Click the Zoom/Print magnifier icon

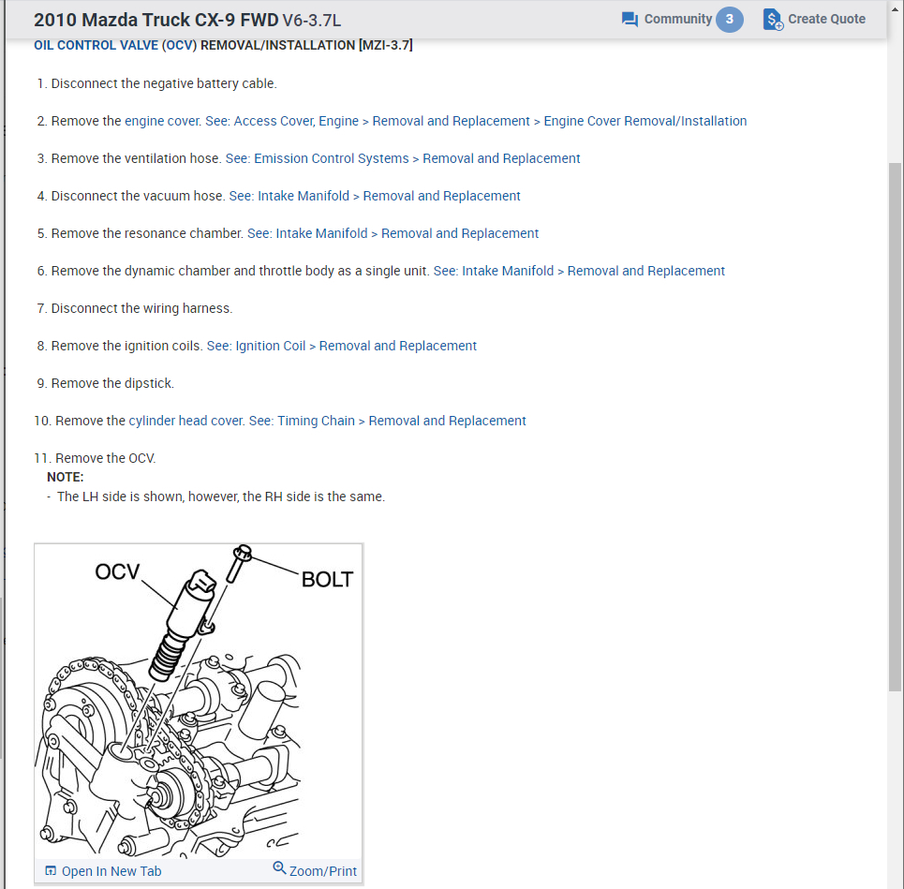click(x=279, y=867)
